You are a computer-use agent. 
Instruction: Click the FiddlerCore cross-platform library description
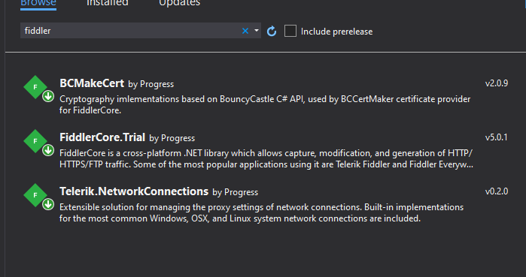pos(266,159)
